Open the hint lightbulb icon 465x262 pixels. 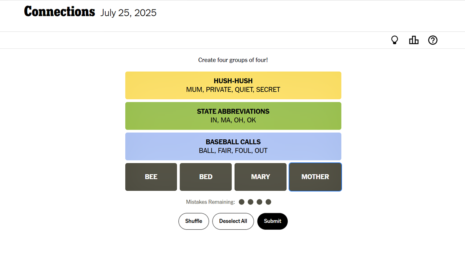395,40
